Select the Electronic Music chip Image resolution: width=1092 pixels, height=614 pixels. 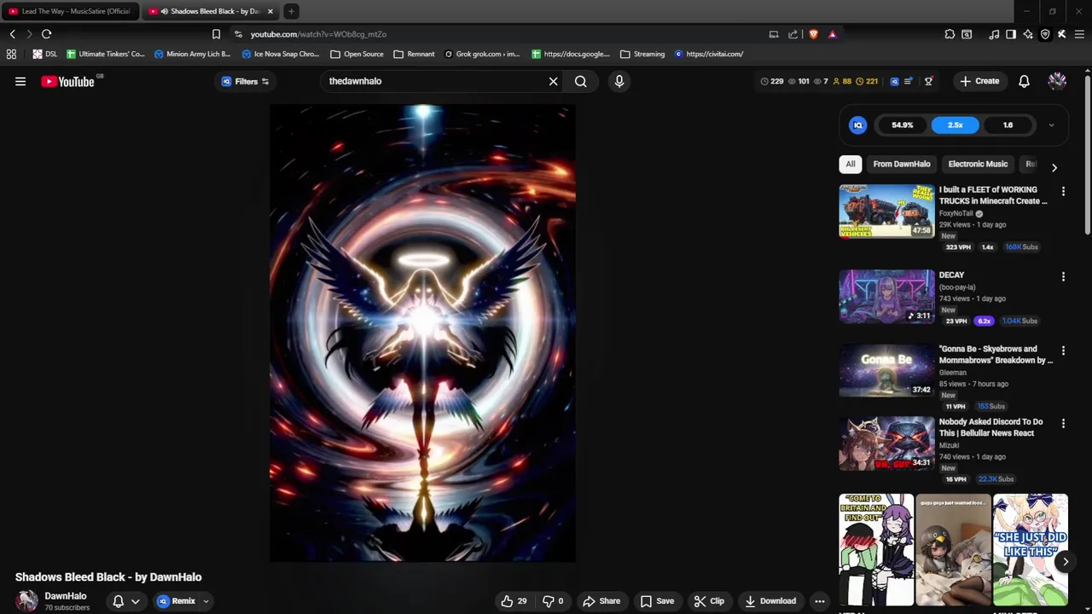point(978,164)
